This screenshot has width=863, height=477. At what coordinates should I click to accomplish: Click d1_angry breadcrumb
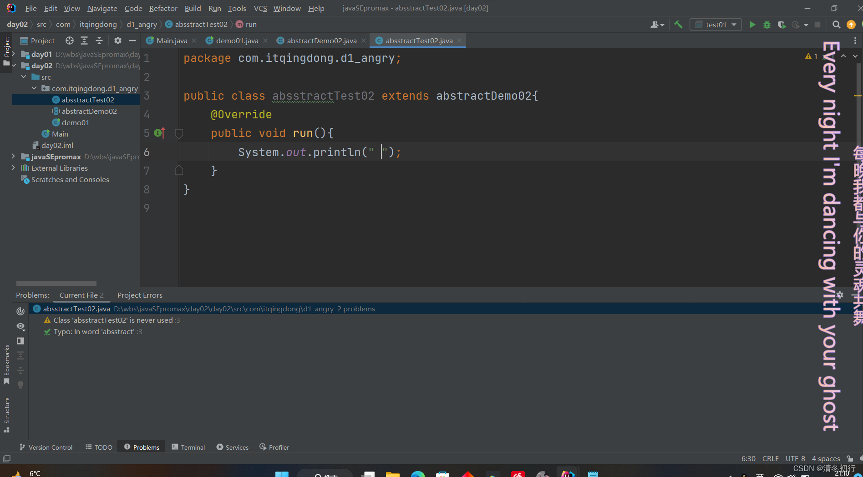[x=142, y=25]
